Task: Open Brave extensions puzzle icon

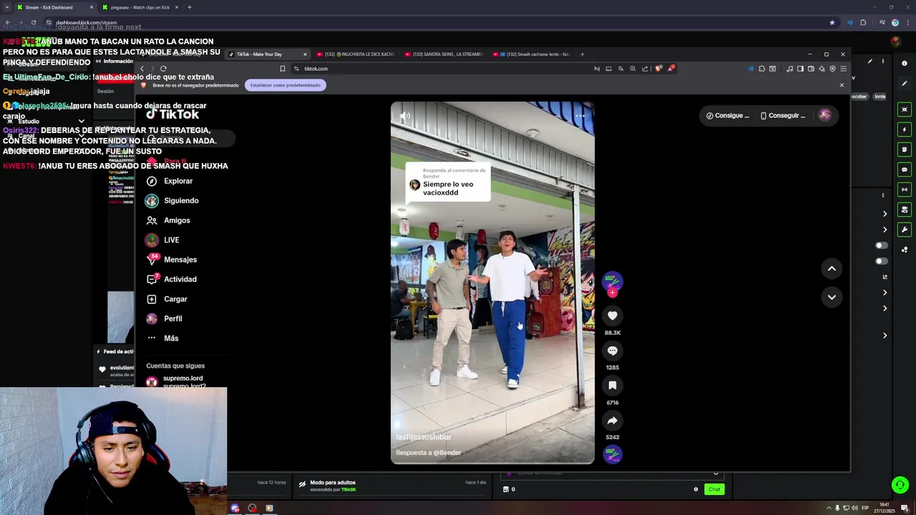Action: (761, 69)
